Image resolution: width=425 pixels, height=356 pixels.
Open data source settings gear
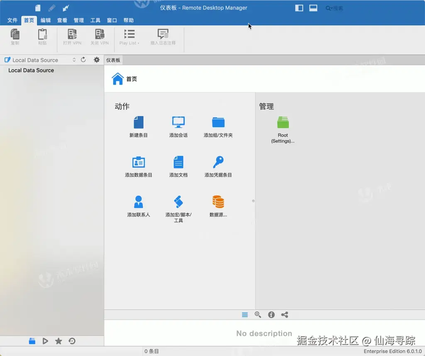click(96, 60)
